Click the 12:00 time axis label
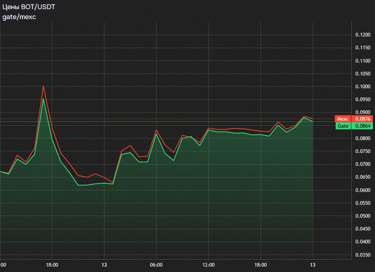The image size is (375, 272). [208, 265]
